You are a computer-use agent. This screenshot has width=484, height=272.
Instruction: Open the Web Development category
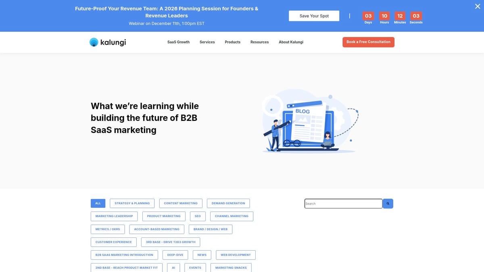pyautogui.click(x=236, y=255)
